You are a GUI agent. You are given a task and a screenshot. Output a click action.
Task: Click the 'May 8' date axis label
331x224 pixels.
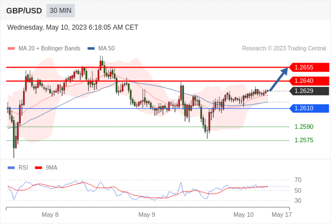click(50, 214)
